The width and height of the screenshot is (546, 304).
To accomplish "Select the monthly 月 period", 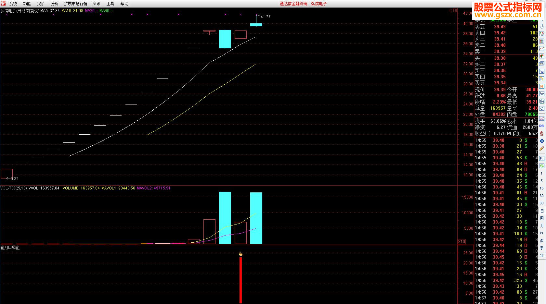I will pyautogui.click(x=542, y=226).
